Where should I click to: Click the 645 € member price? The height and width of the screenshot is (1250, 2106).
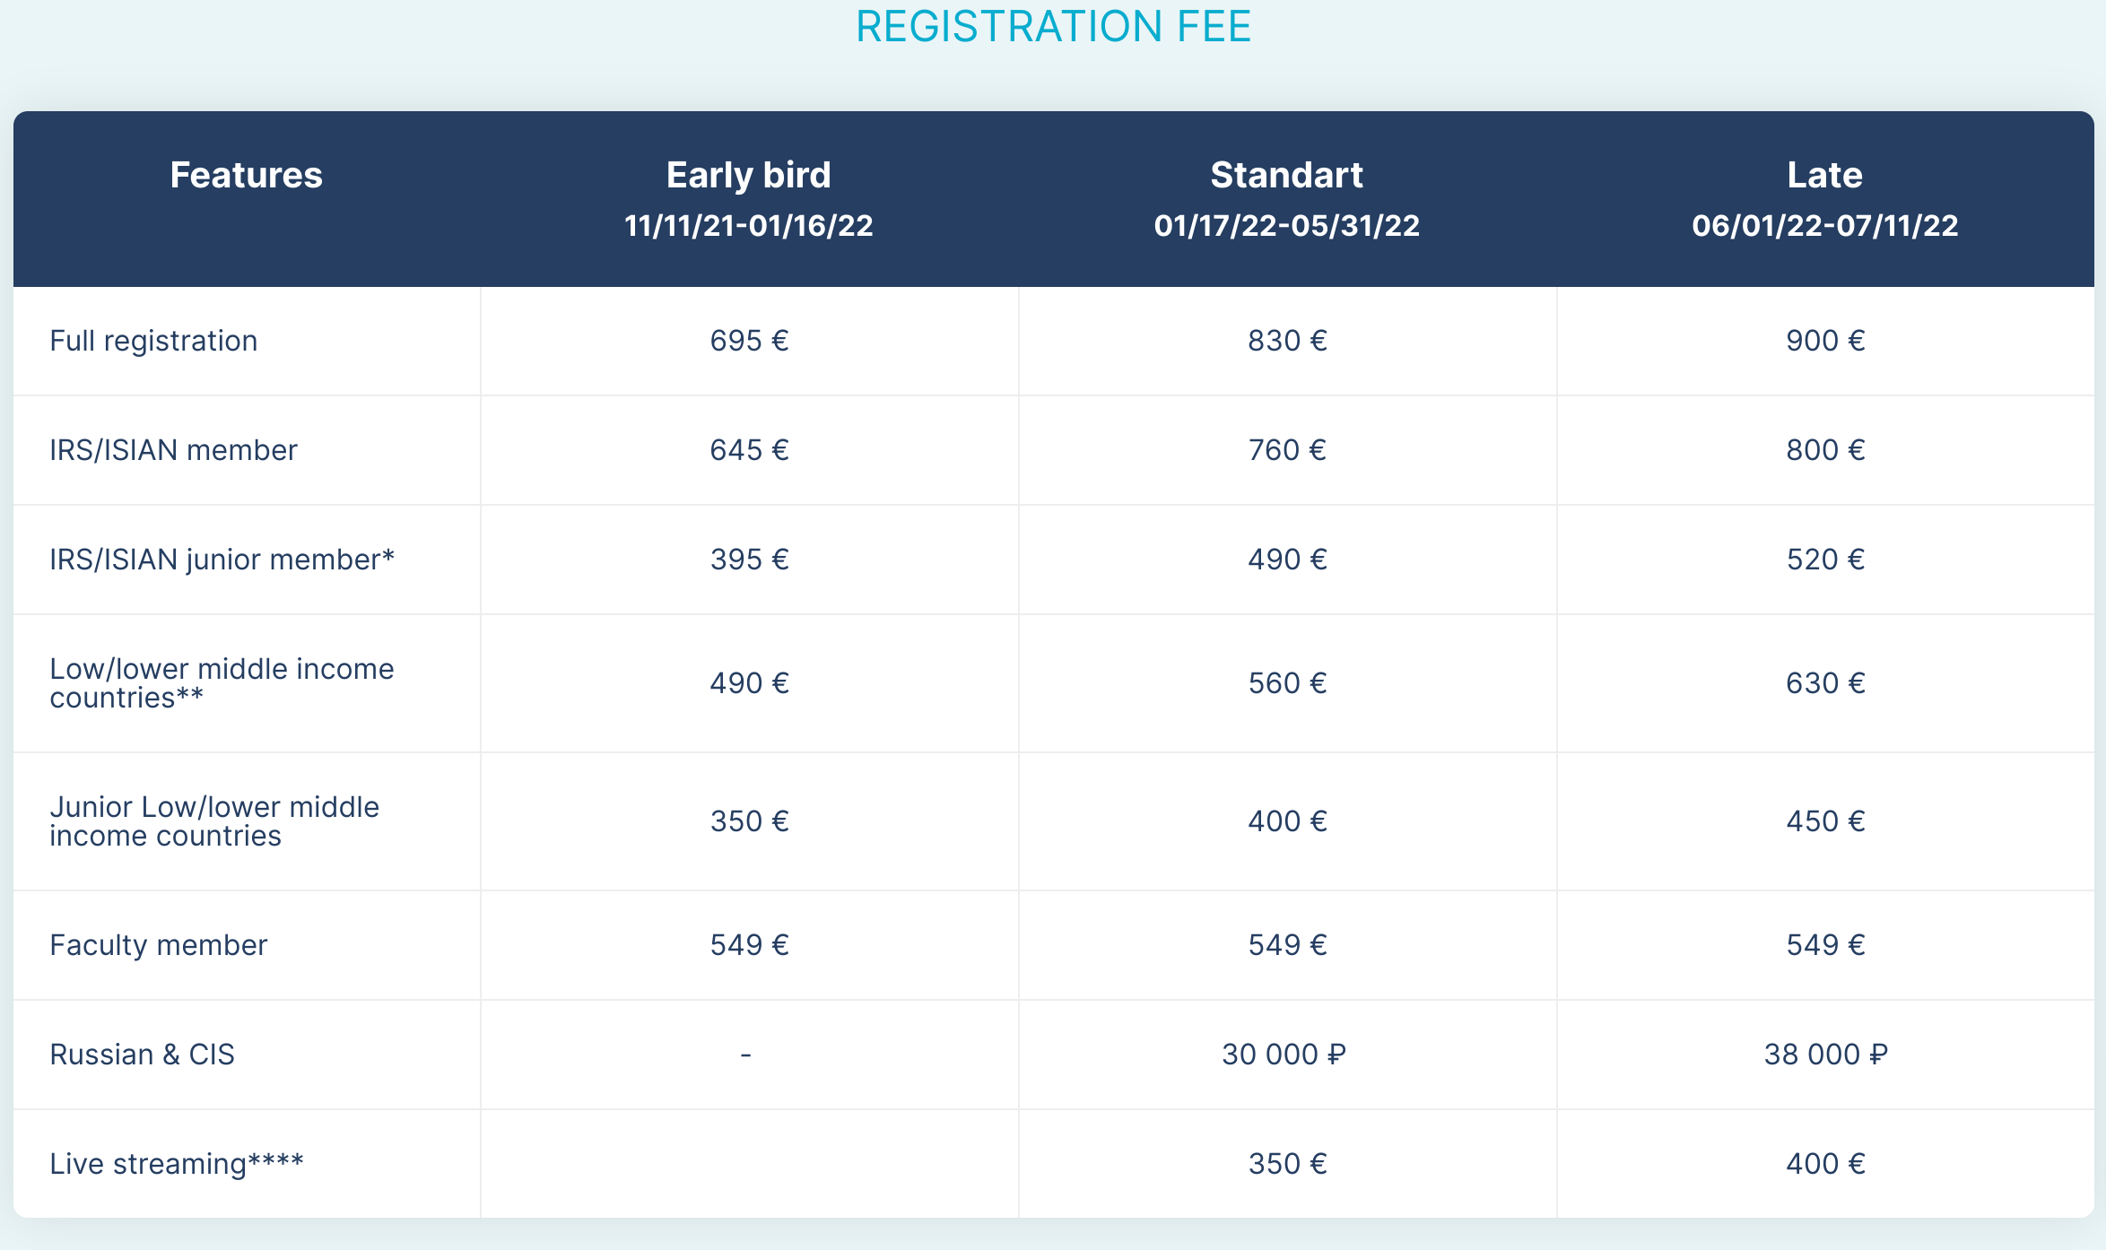coord(749,450)
